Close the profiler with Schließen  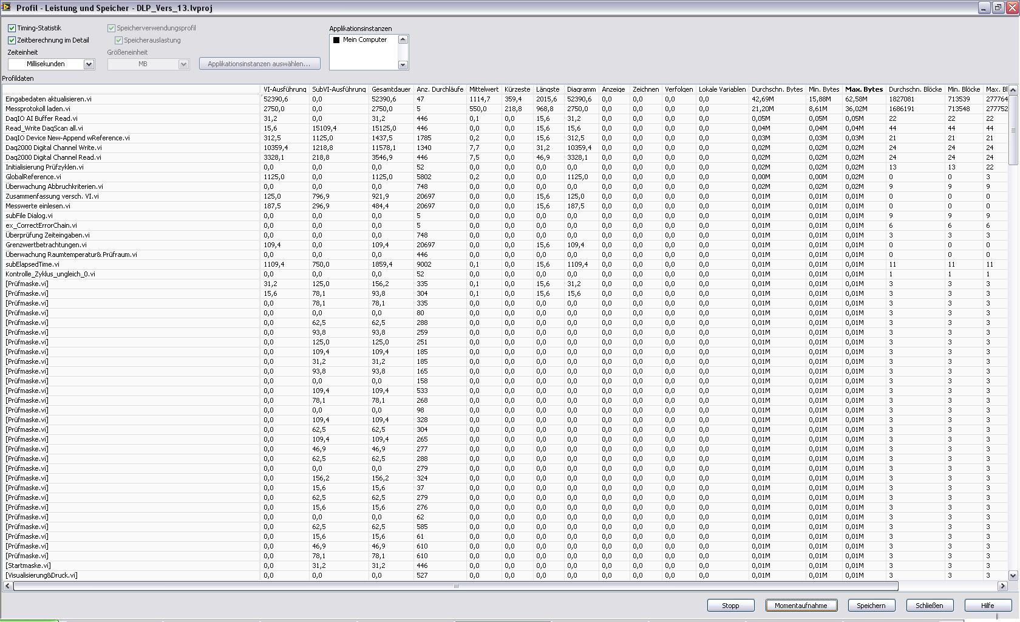(929, 606)
